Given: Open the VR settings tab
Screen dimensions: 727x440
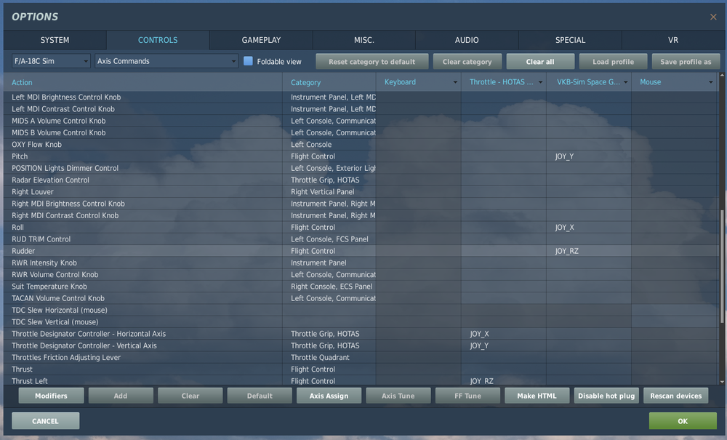Looking at the screenshot, I should pos(673,40).
